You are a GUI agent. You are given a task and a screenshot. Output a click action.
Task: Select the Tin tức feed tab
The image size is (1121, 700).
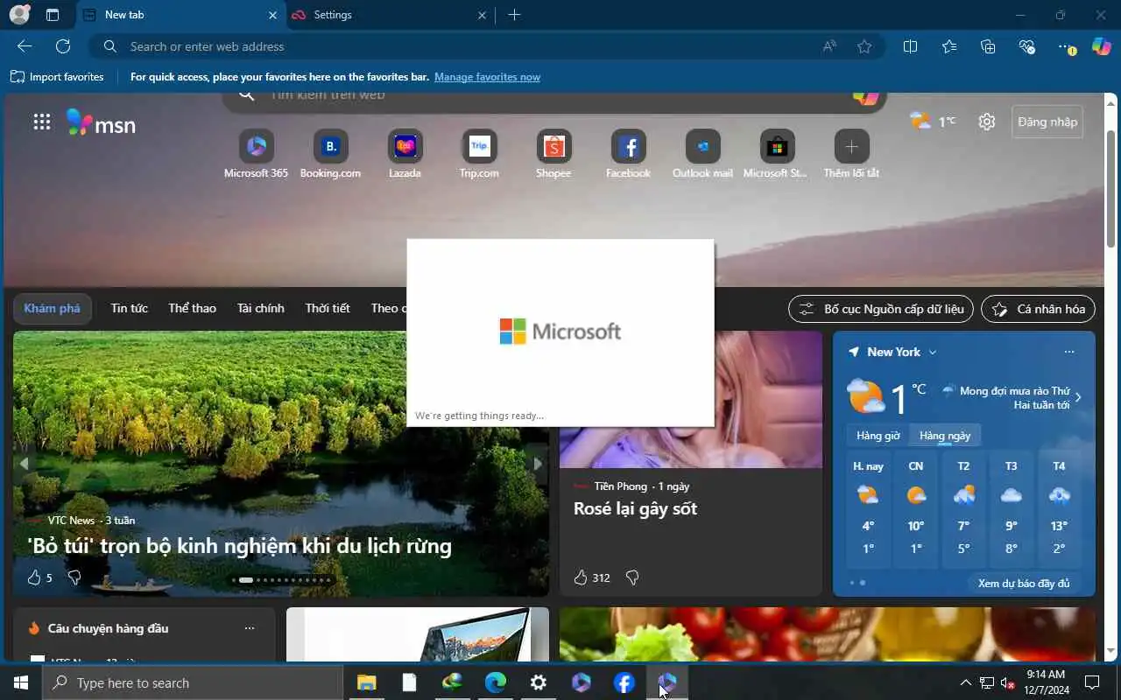129,308
